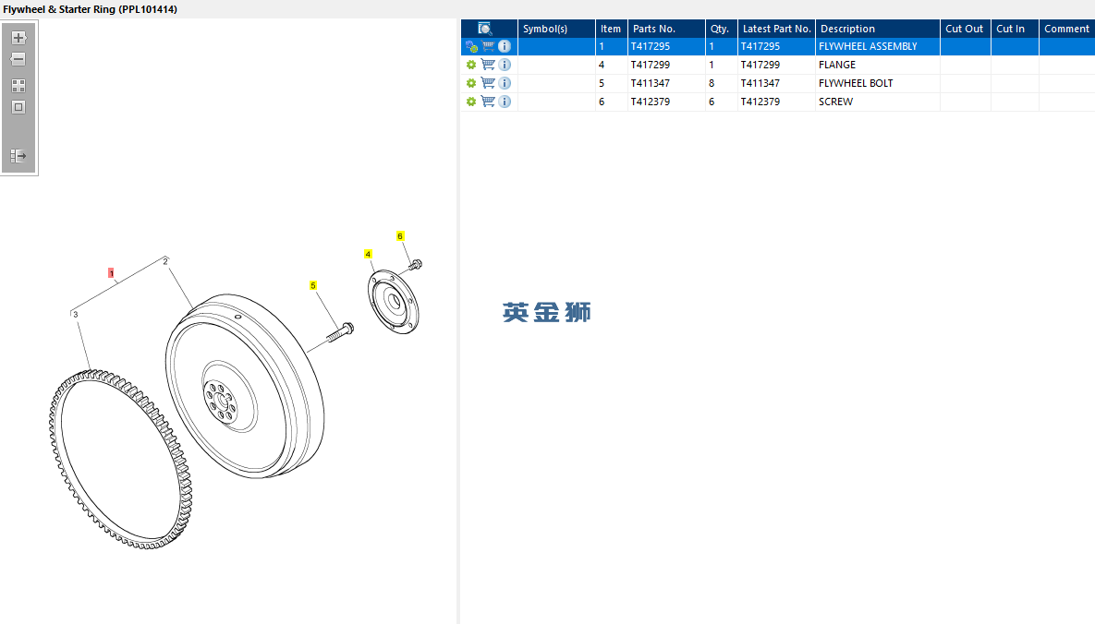1095x624 pixels.
Task: Select the FLYWHEEL ASSEMBLY description cell
Action: pos(877,46)
